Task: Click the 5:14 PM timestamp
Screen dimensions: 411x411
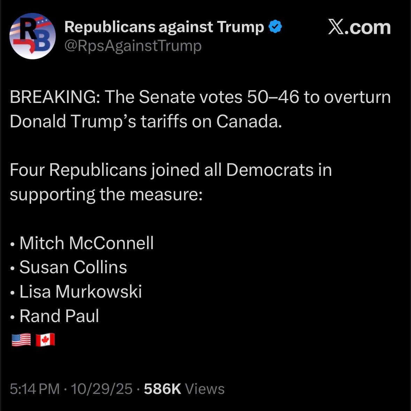Action: [x=35, y=389]
